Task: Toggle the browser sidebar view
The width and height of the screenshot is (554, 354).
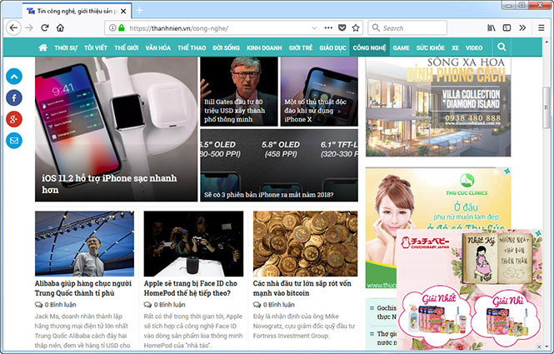Action: (x=507, y=27)
